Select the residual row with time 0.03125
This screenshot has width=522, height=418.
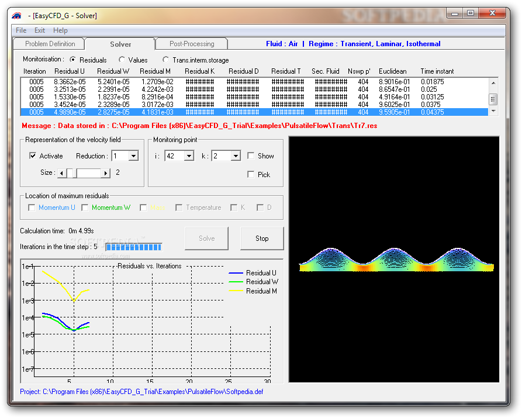(254, 97)
